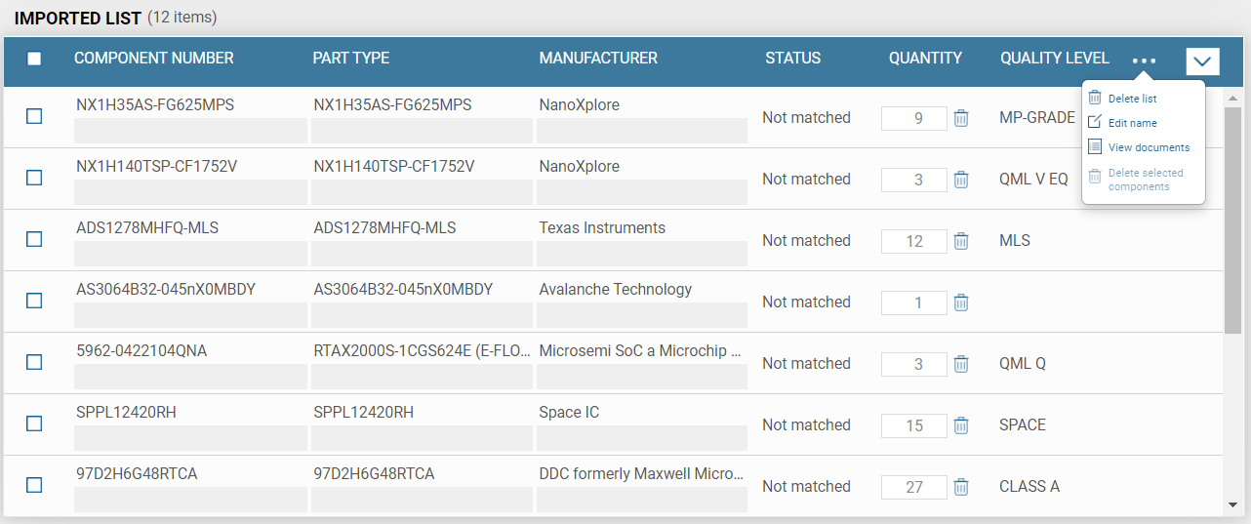Click trash icon for ADS1278MHFQ-MLS row
Image resolution: width=1251 pixels, height=524 pixels.
tap(961, 241)
